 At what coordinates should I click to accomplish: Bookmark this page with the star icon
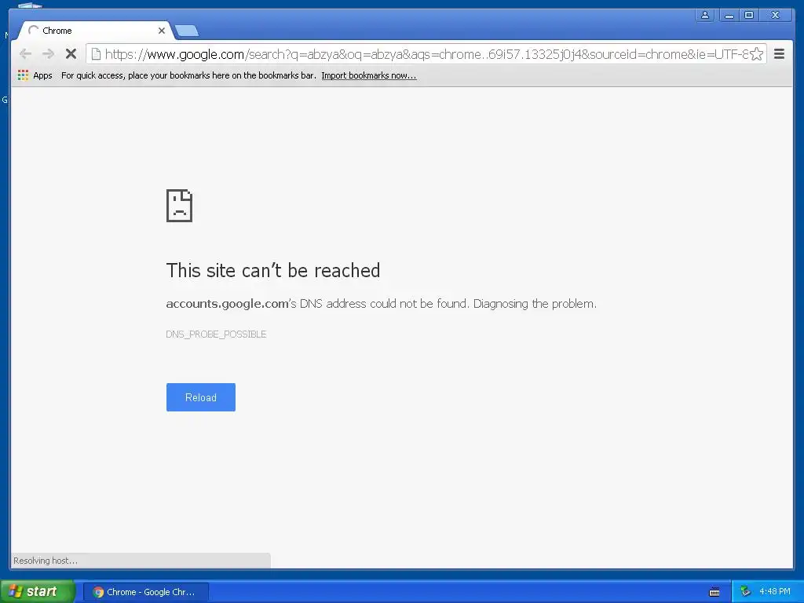(756, 54)
